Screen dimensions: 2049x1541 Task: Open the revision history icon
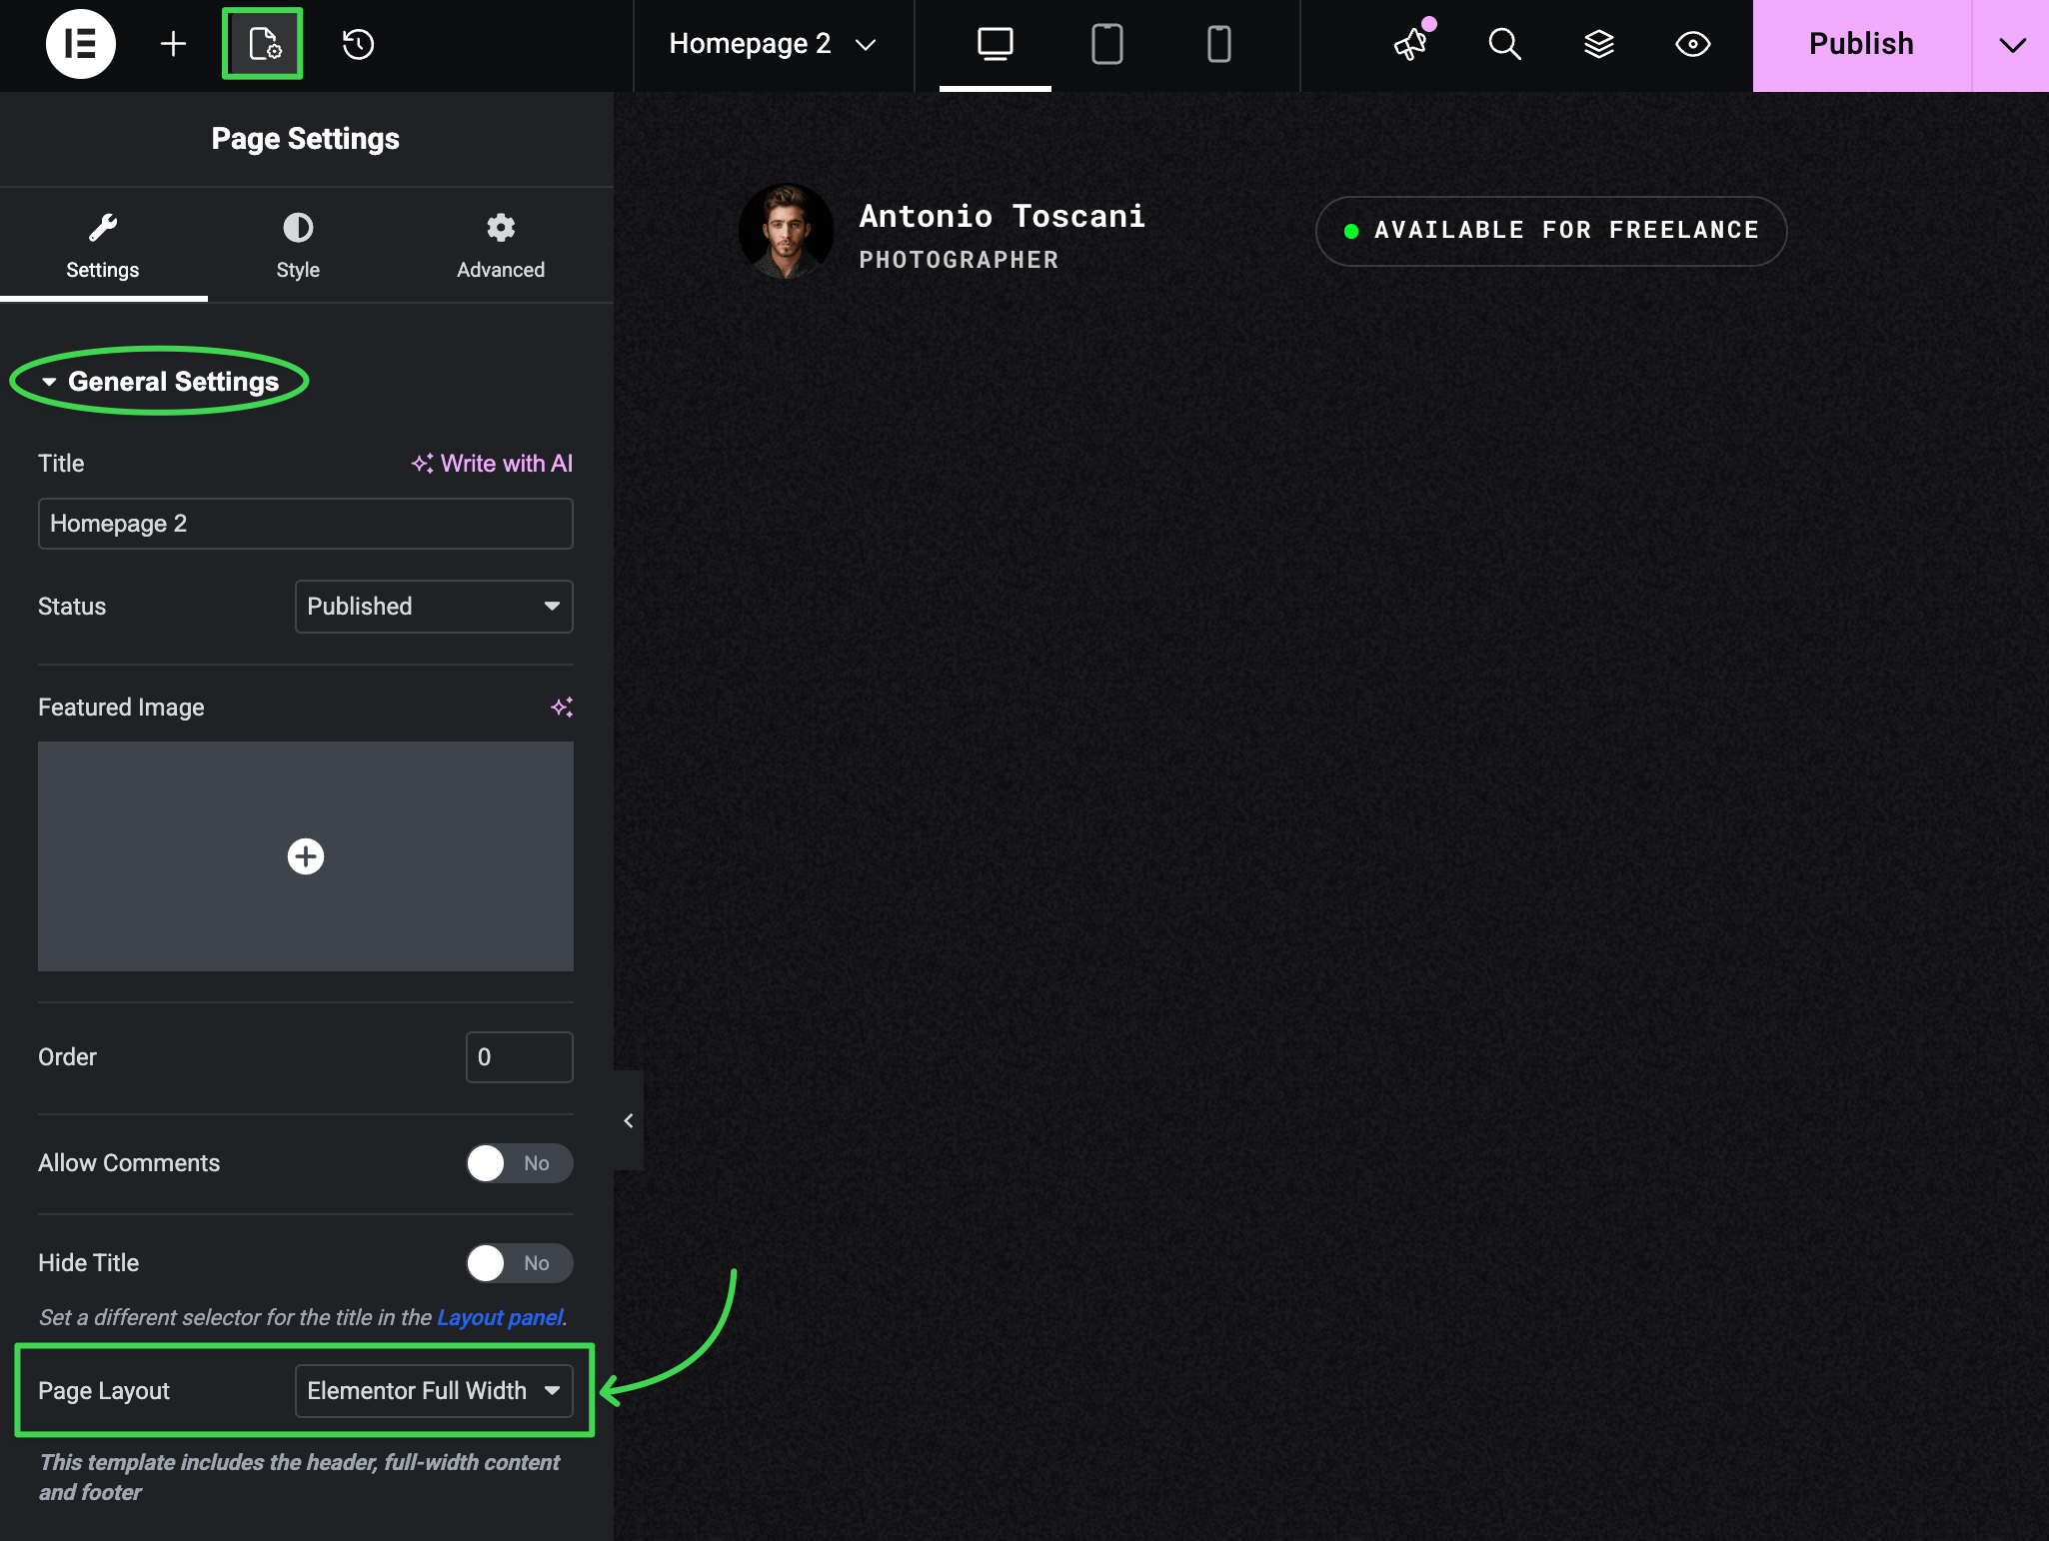coord(358,44)
